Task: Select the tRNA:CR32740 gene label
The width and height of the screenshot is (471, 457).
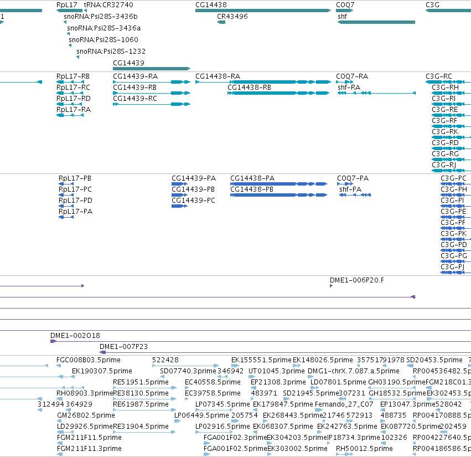Action: [108, 5]
